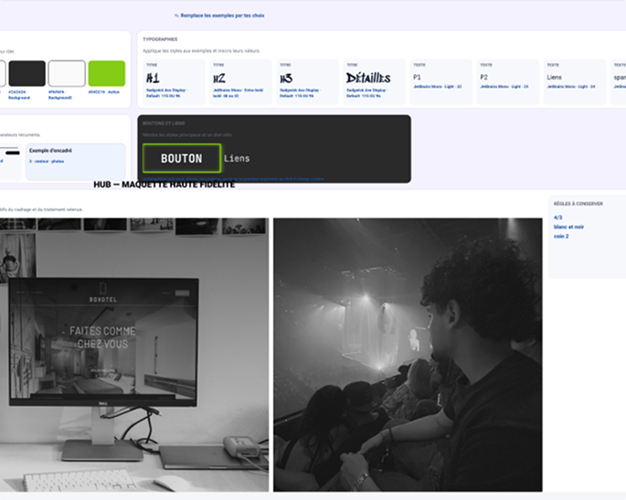Viewport: 626px width, 500px height.
Task: Select the green Action color swatch
Action: point(107,73)
